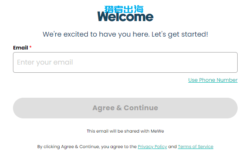Click the word 'MeWe' in the notice

click(x=157, y=131)
